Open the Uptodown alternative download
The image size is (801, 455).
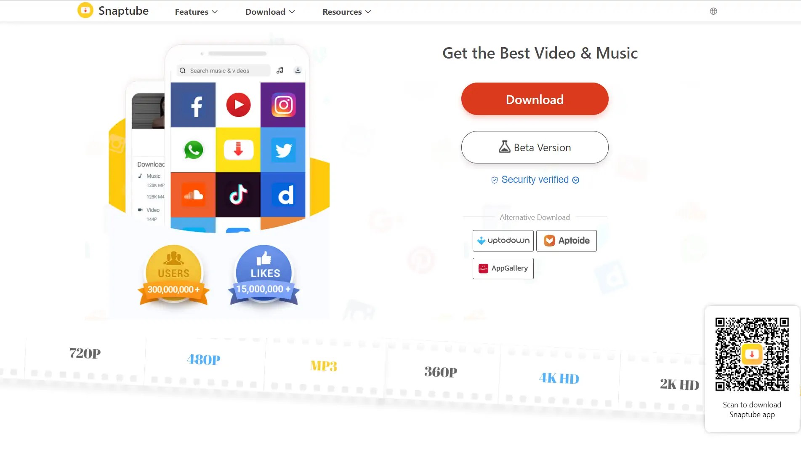[503, 241]
